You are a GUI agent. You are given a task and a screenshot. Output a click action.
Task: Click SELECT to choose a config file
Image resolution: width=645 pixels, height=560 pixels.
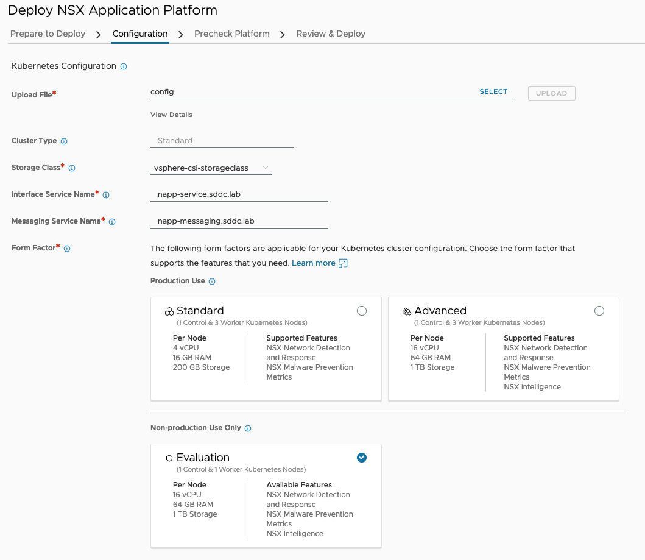pyautogui.click(x=493, y=91)
